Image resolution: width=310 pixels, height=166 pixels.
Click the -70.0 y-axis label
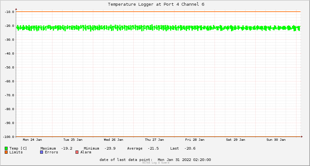(9, 95)
